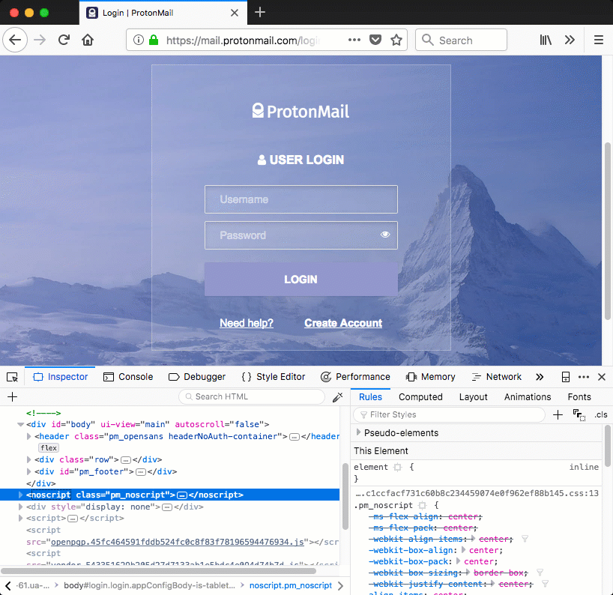Open the Need help? link
Viewport: 613px width, 595px height.
[247, 323]
